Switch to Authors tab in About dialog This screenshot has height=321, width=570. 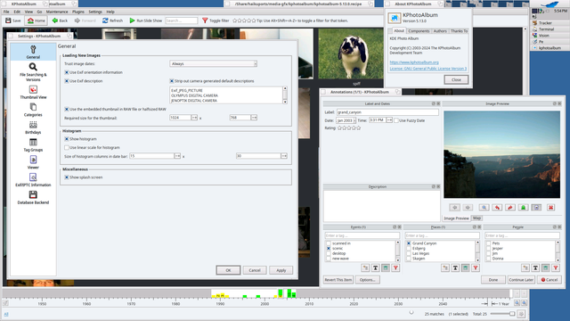click(x=440, y=31)
